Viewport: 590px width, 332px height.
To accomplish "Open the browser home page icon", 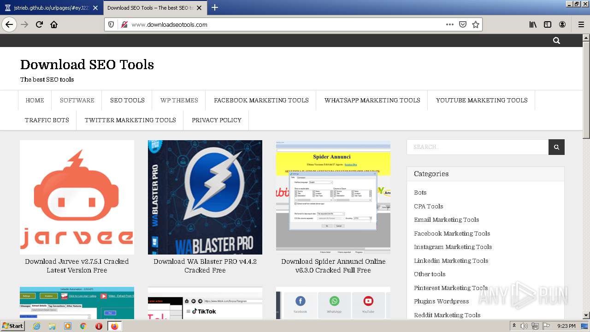I will (54, 24).
